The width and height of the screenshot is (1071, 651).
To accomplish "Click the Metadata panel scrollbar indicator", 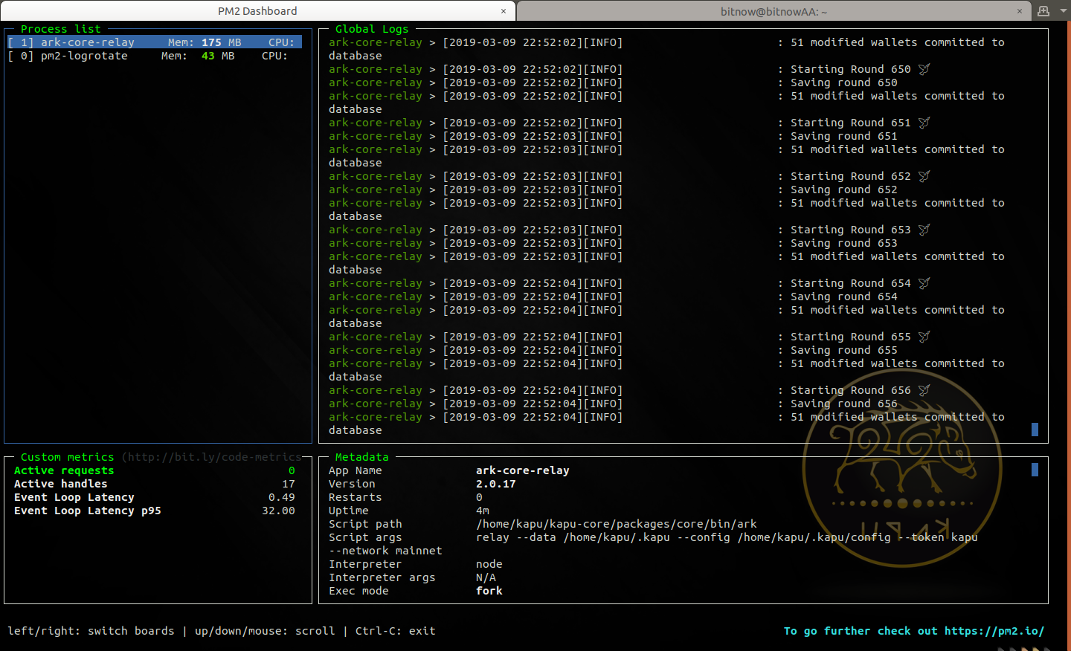I will 1035,470.
